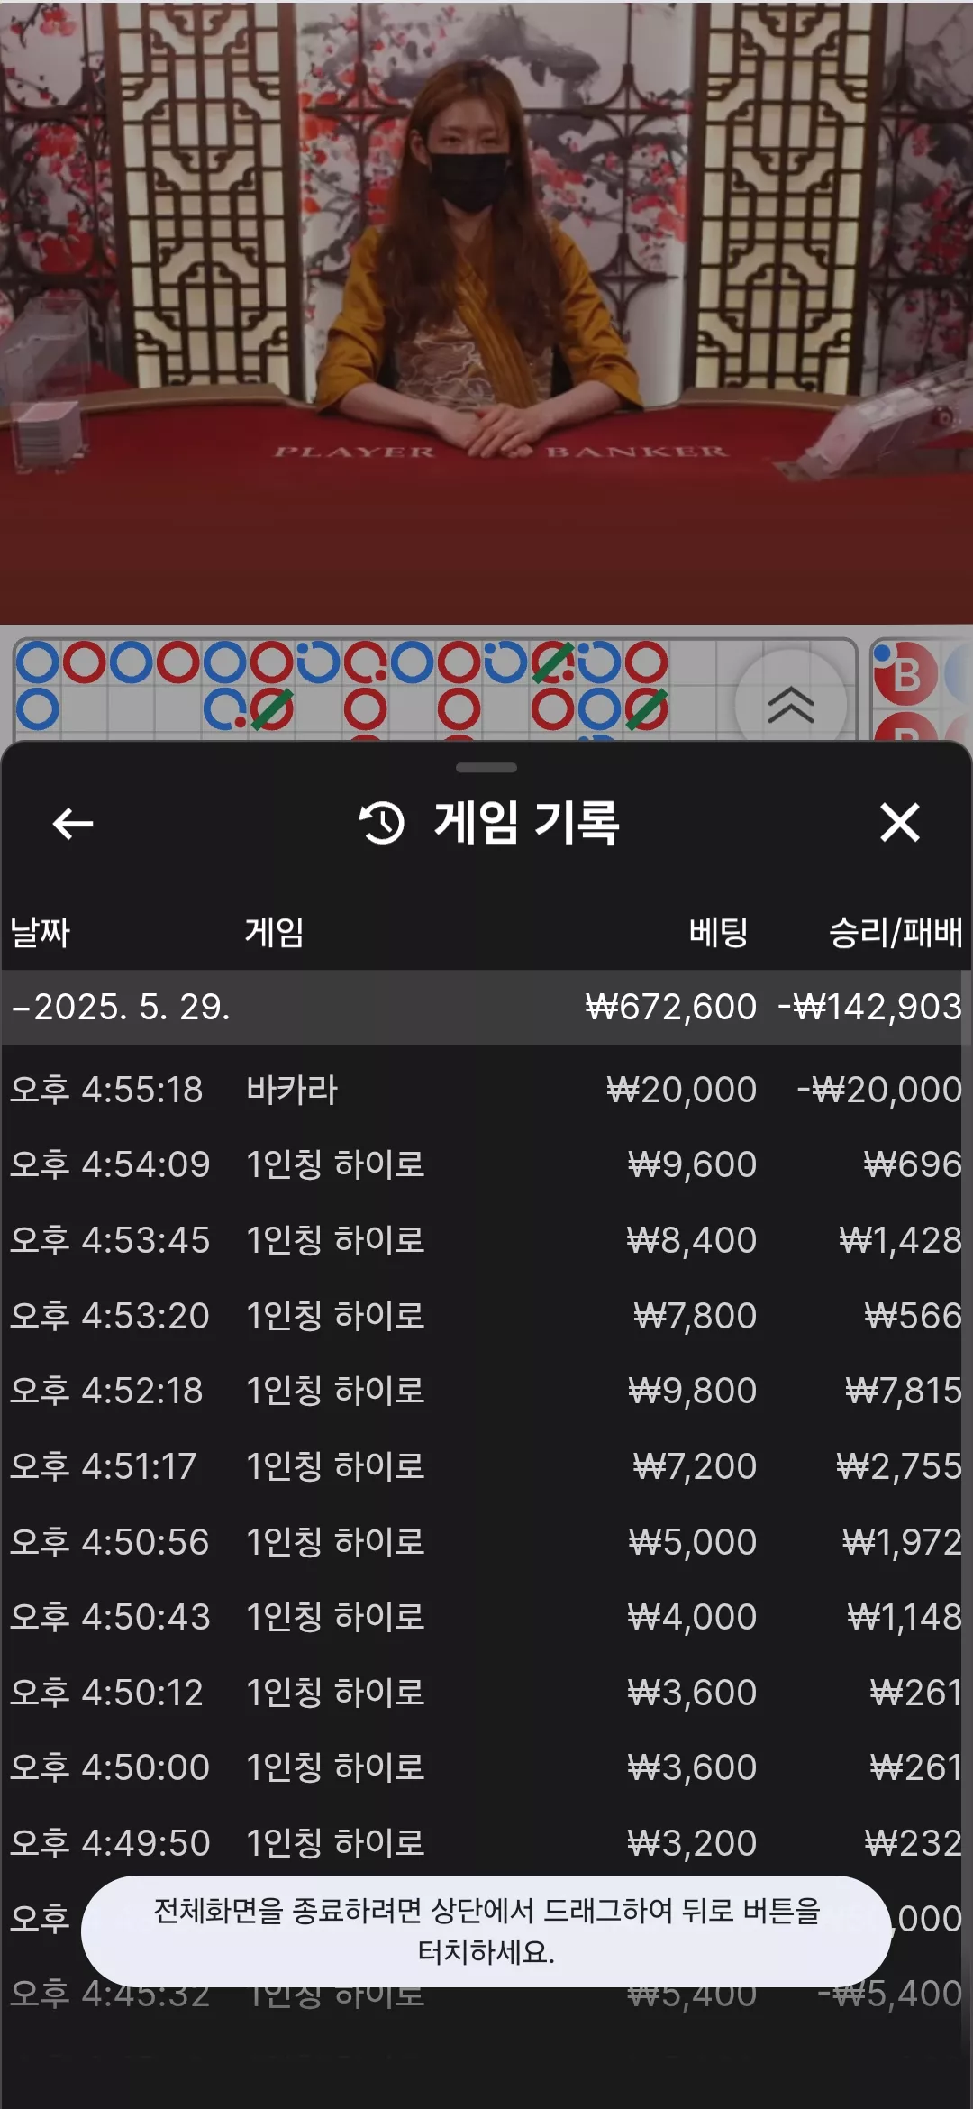Expand the roadmap with the double chevron

click(x=791, y=705)
